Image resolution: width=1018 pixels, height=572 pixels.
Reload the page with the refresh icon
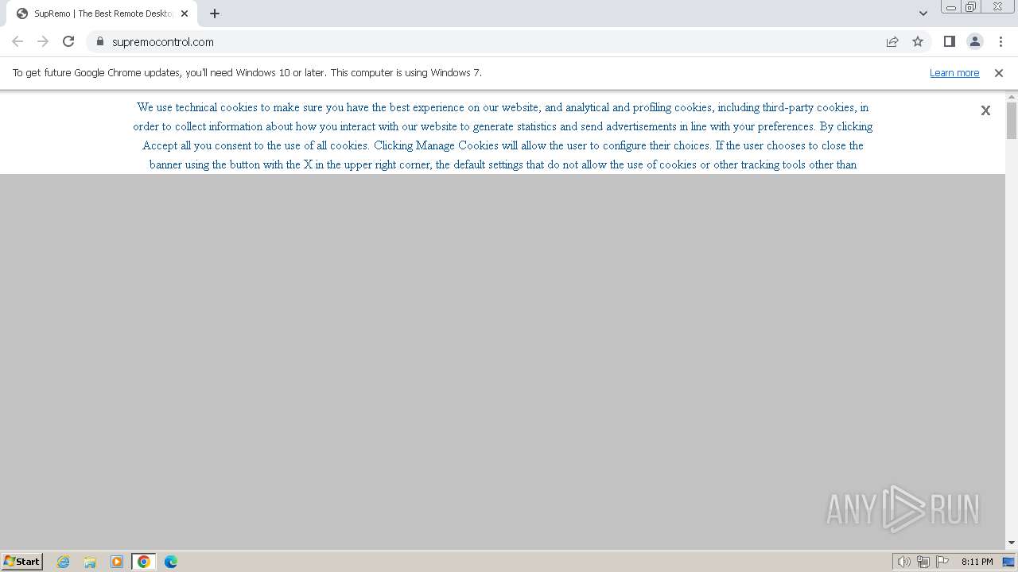(x=68, y=41)
